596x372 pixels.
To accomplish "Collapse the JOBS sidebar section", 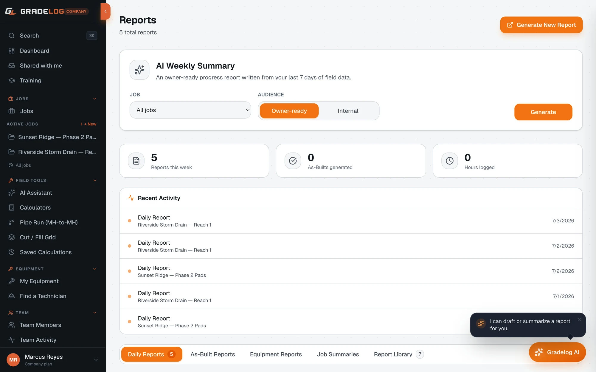I will 95,99.
